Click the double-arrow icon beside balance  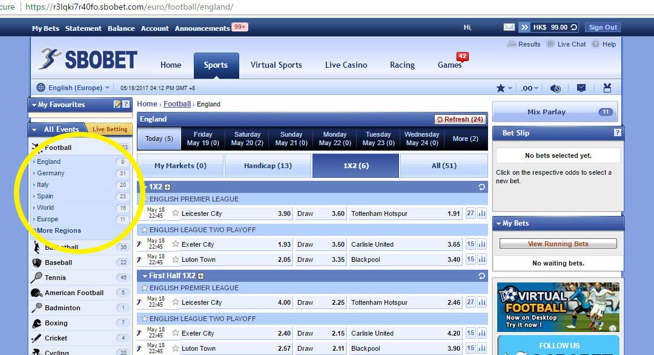[x=524, y=27]
